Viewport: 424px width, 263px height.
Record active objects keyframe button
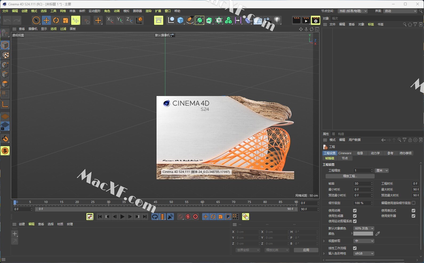click(x=181, y=217)
